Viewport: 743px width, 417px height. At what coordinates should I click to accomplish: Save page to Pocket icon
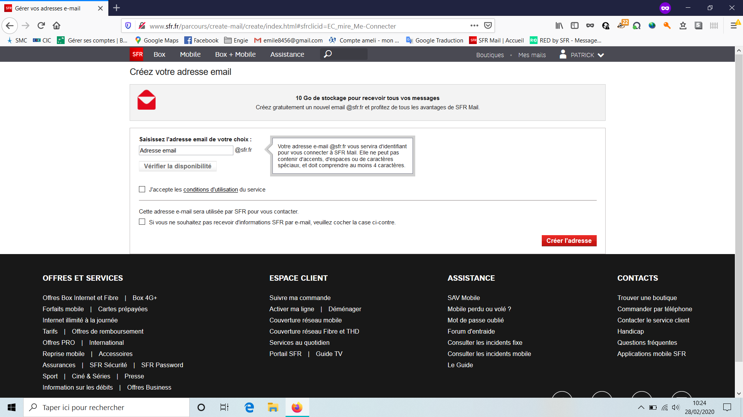pyautogui.click(x=488, y=26)
